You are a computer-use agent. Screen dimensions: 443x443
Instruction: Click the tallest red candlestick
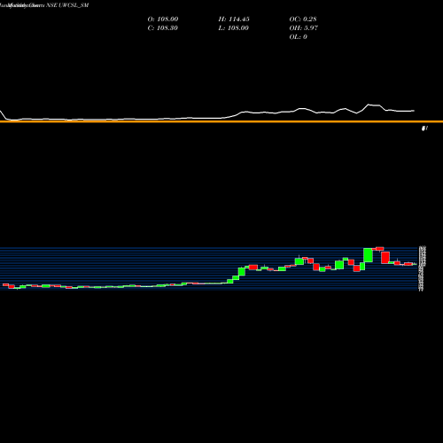(385, 258)
